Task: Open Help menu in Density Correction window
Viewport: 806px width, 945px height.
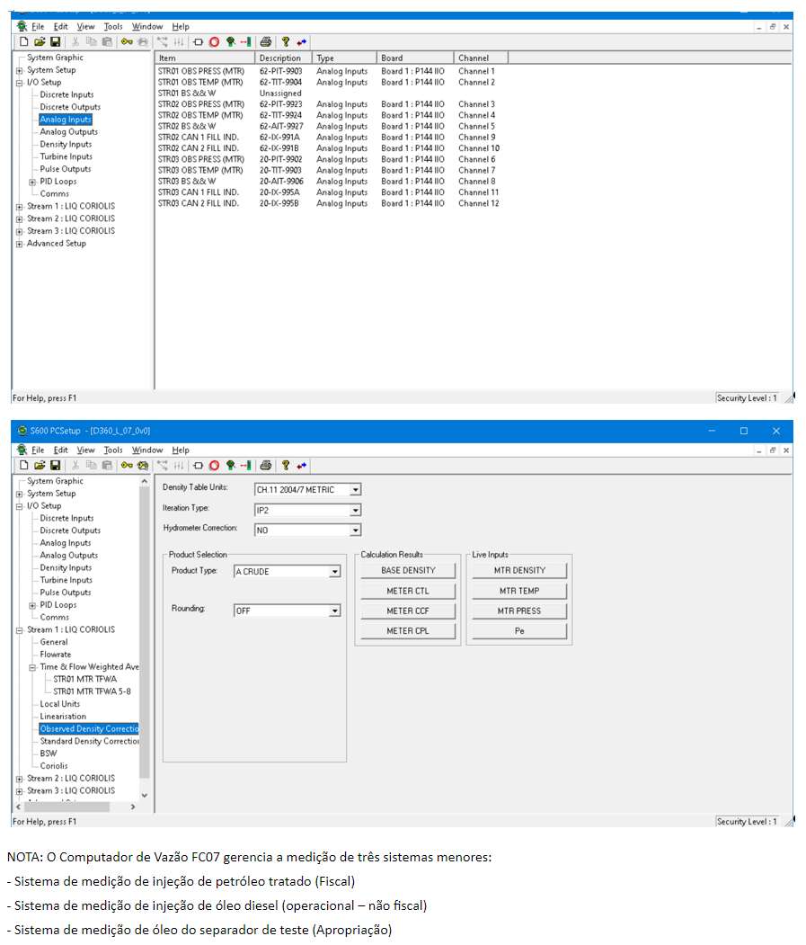Action: 181,450
